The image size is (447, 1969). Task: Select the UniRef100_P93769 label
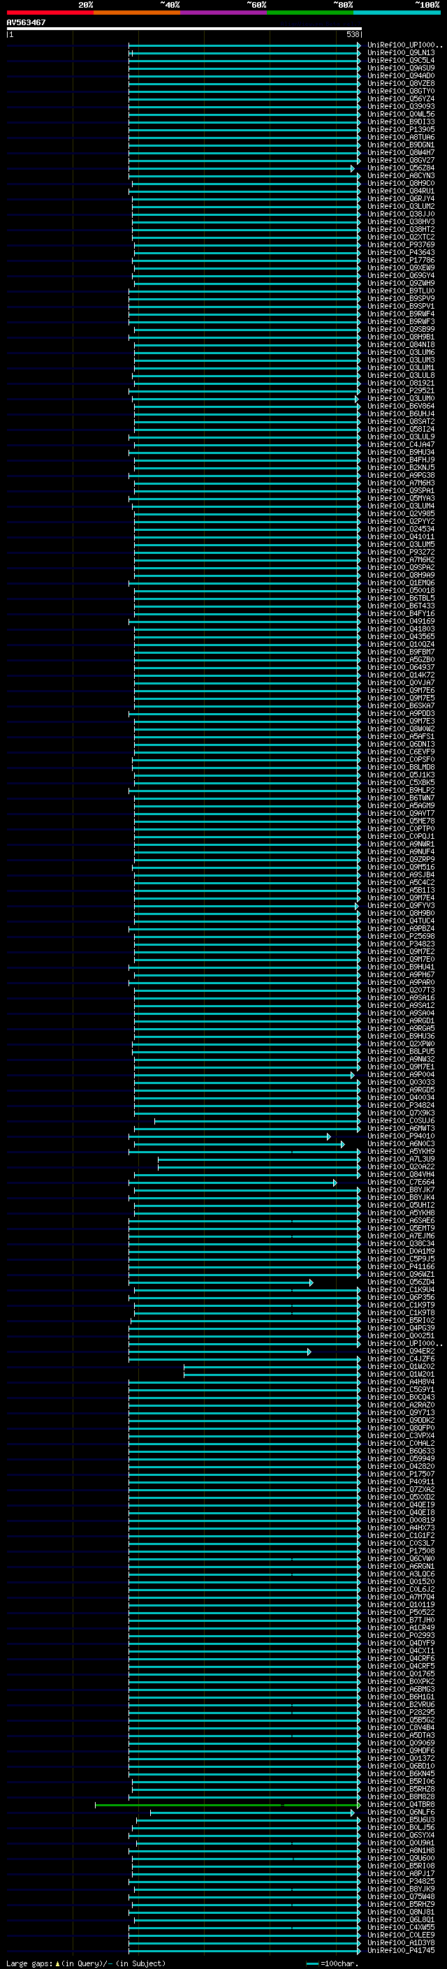401,244
